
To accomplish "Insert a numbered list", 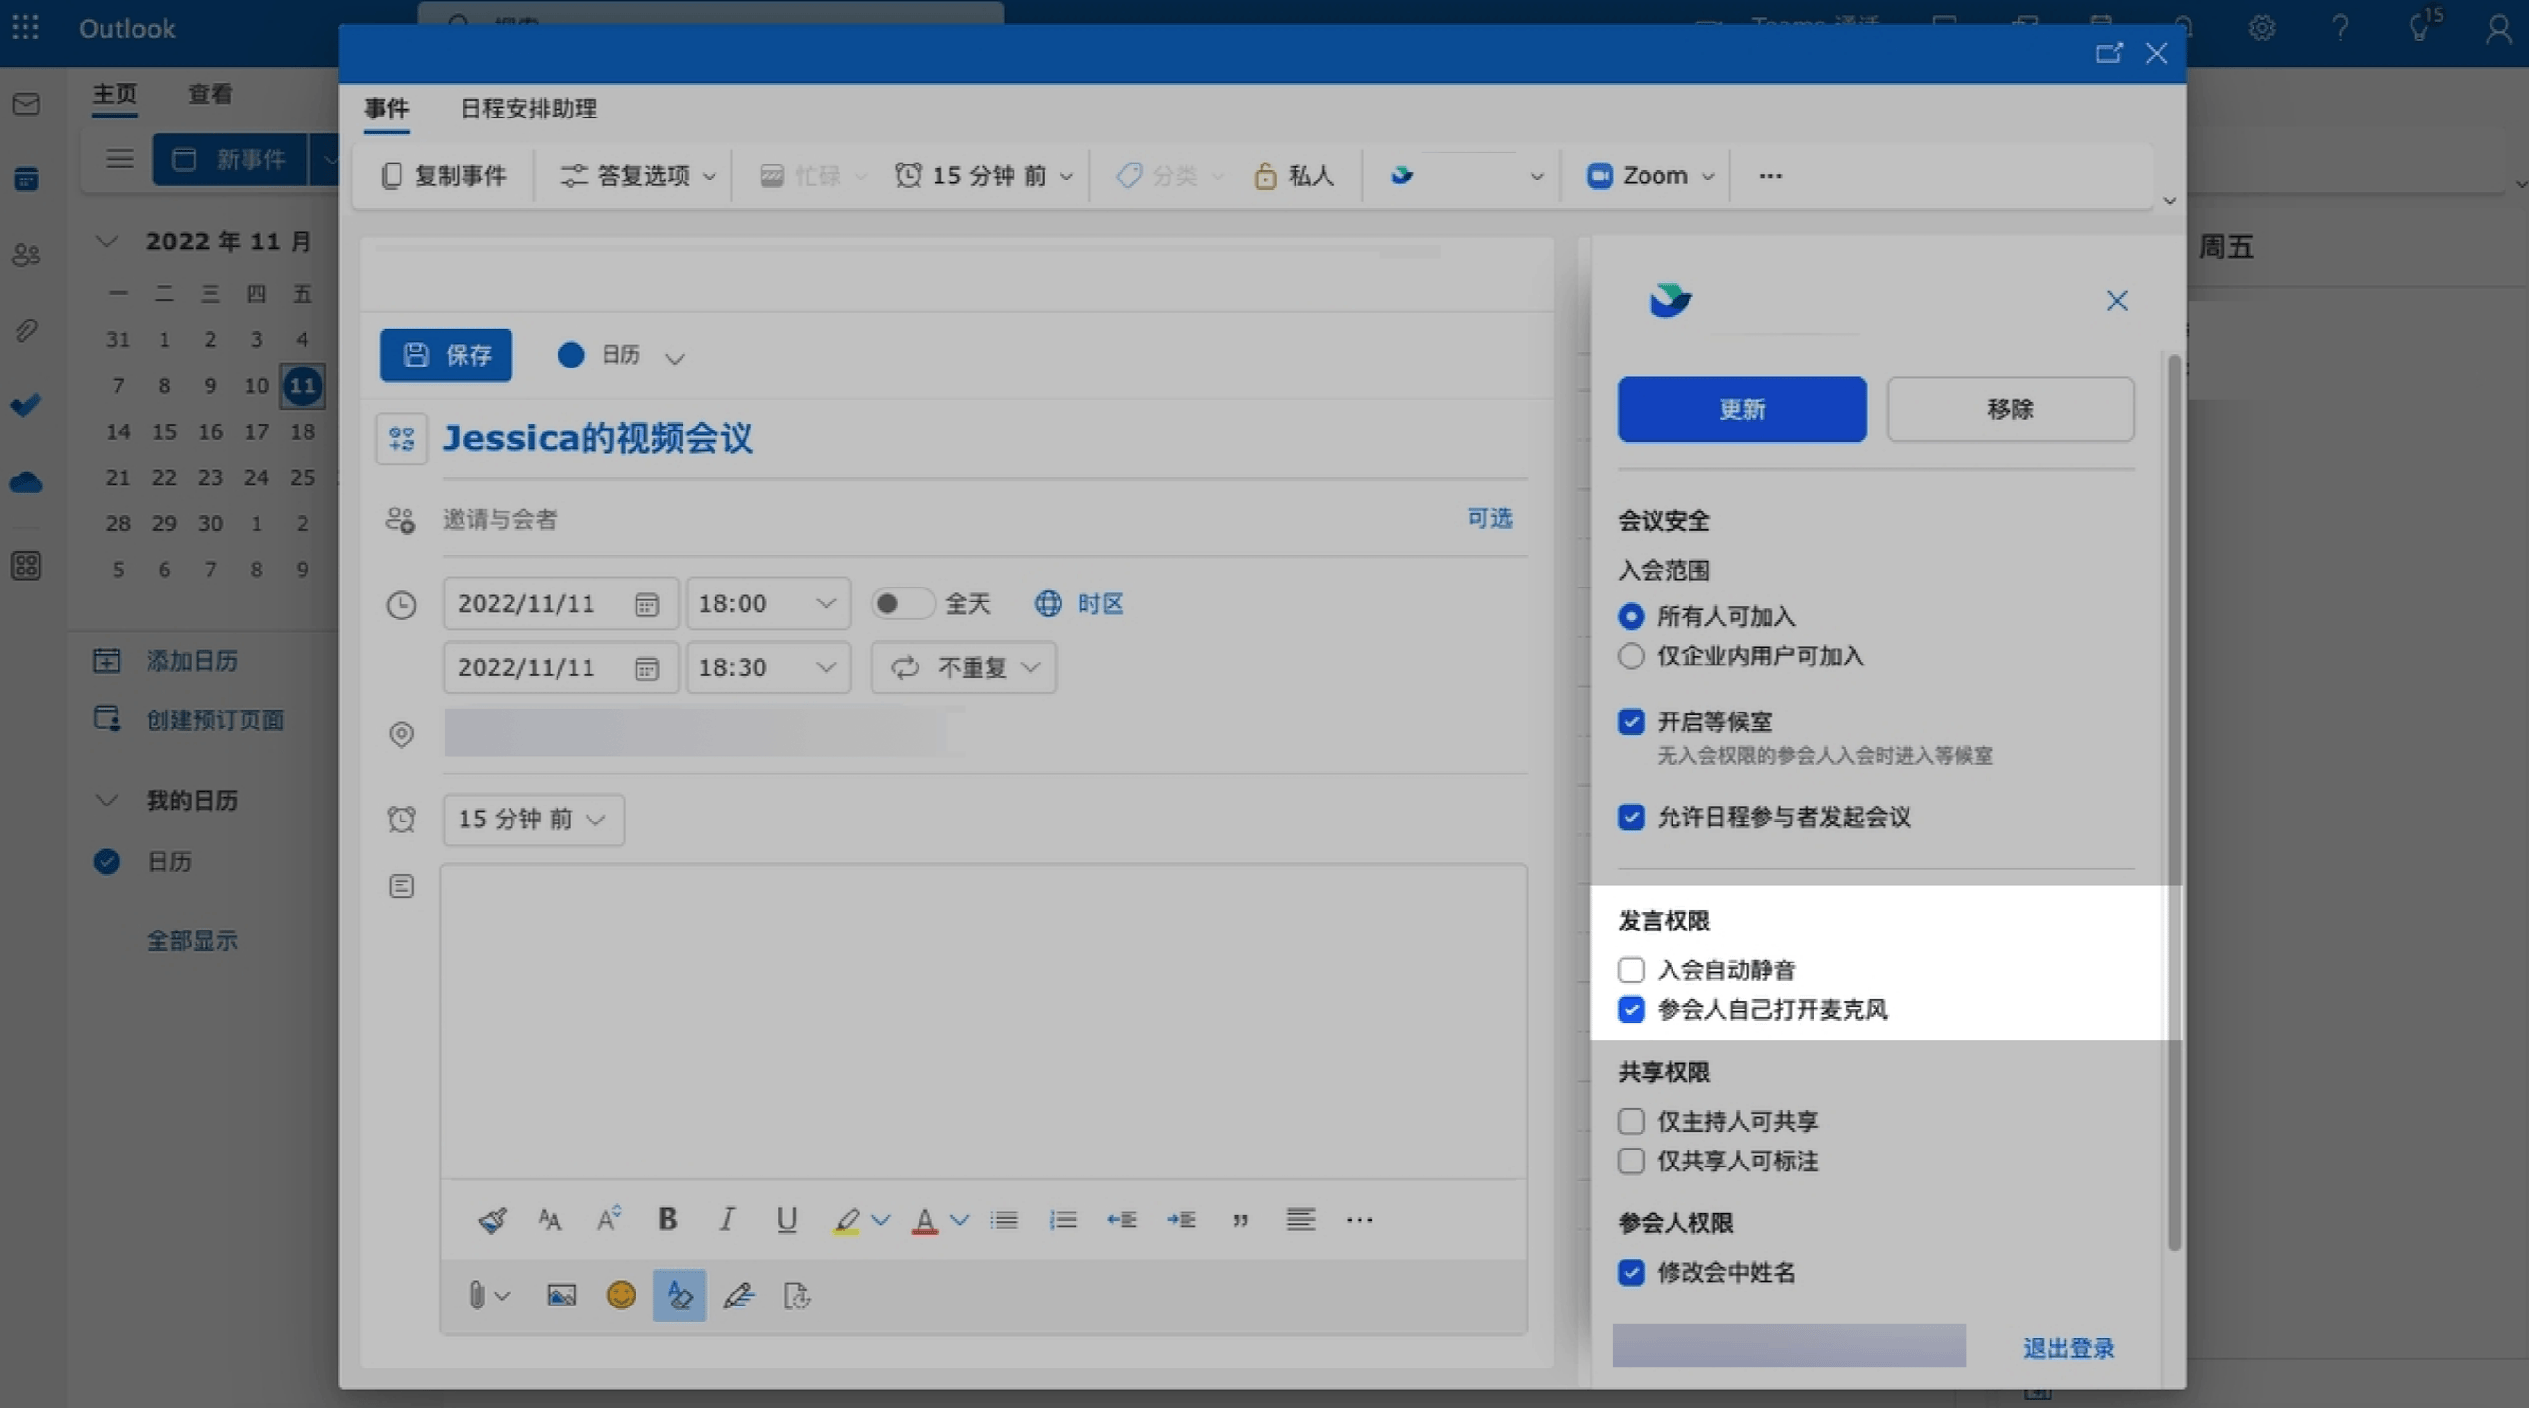I will [1063, 1220].
